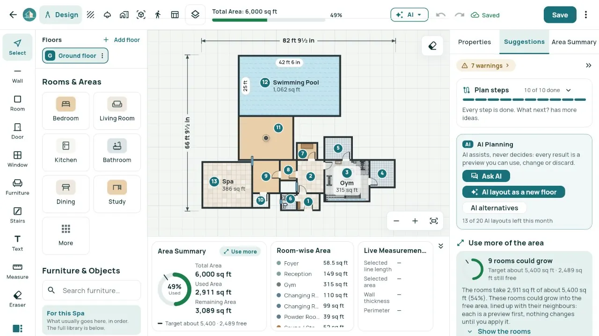Open the building exterior view icon
Image resolution: width=599 pixels, height=336 pixels.
(124, 15)
